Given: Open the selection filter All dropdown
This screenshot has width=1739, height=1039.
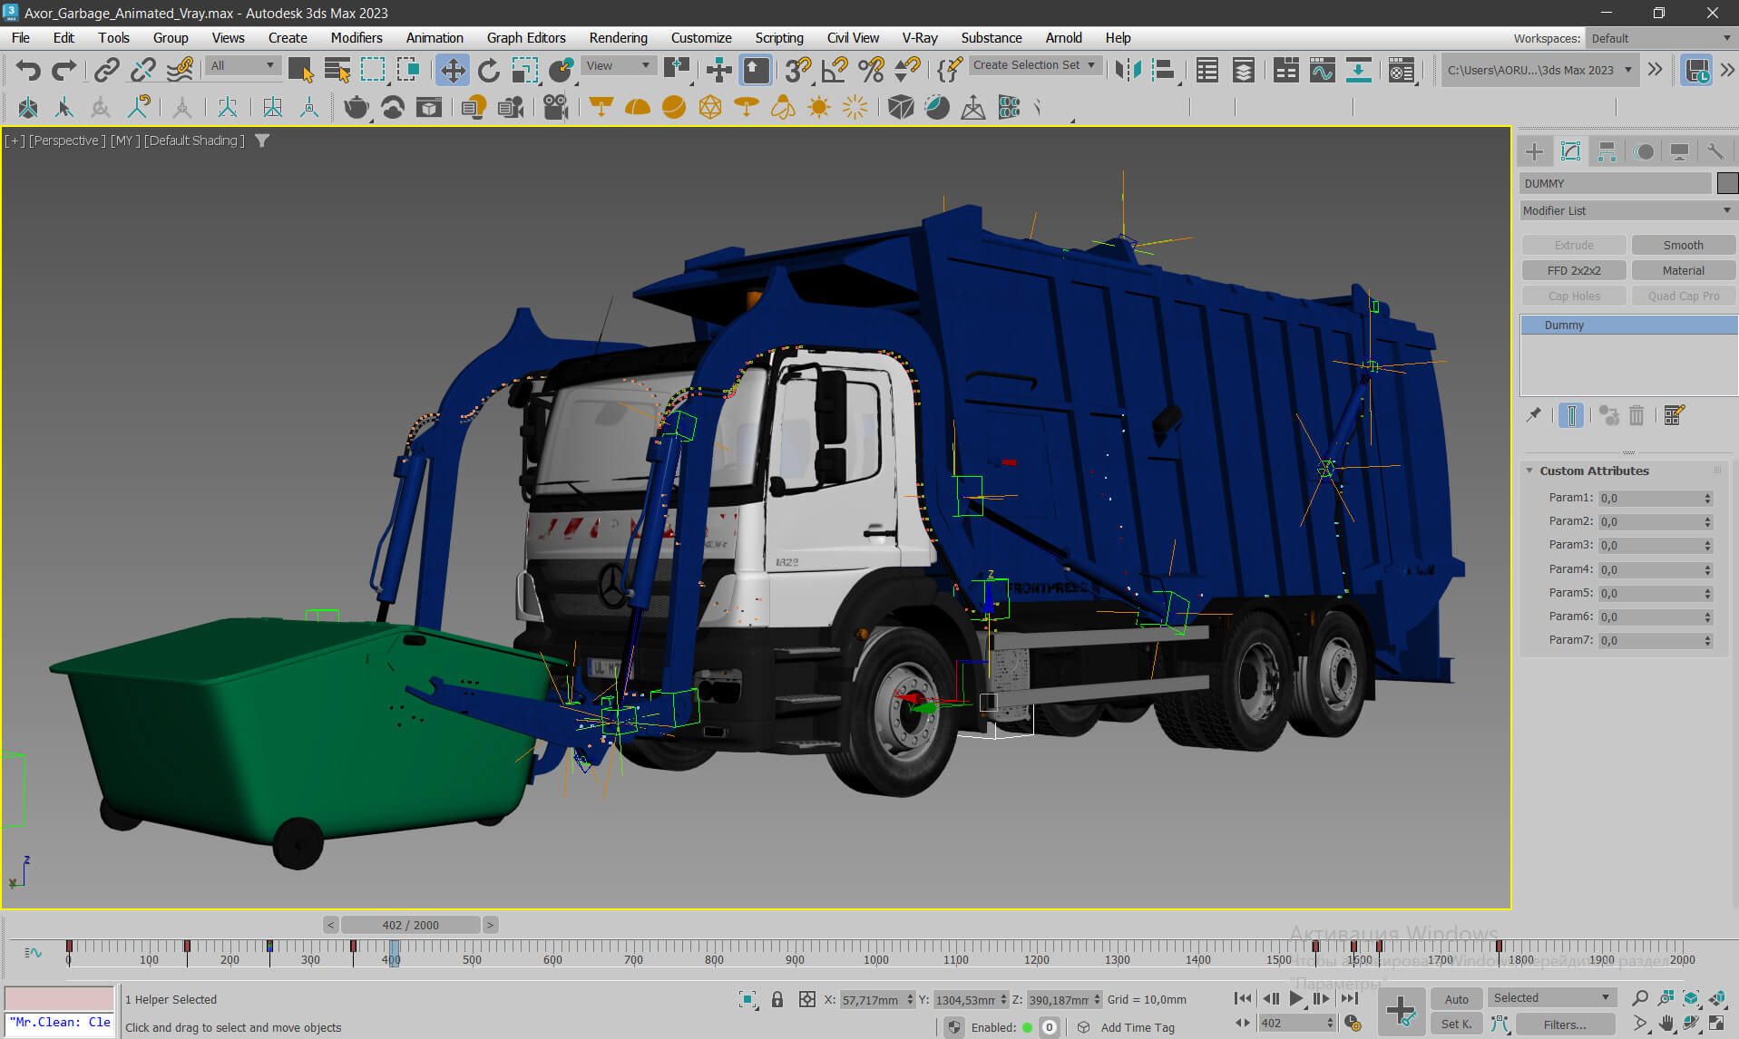Looking at the screenshot, I should [241, 65].
